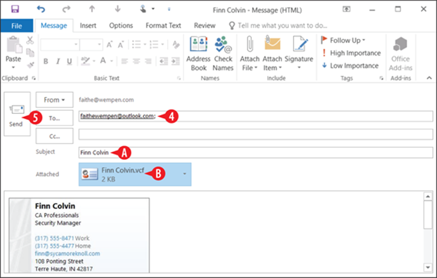Open the Insert tab

point(88,26)
